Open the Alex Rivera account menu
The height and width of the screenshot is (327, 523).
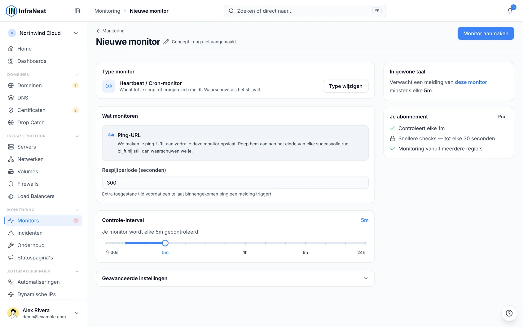pos(43,313)
